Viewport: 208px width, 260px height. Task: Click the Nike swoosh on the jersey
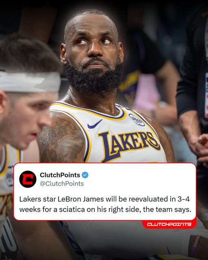coord(95,124)
